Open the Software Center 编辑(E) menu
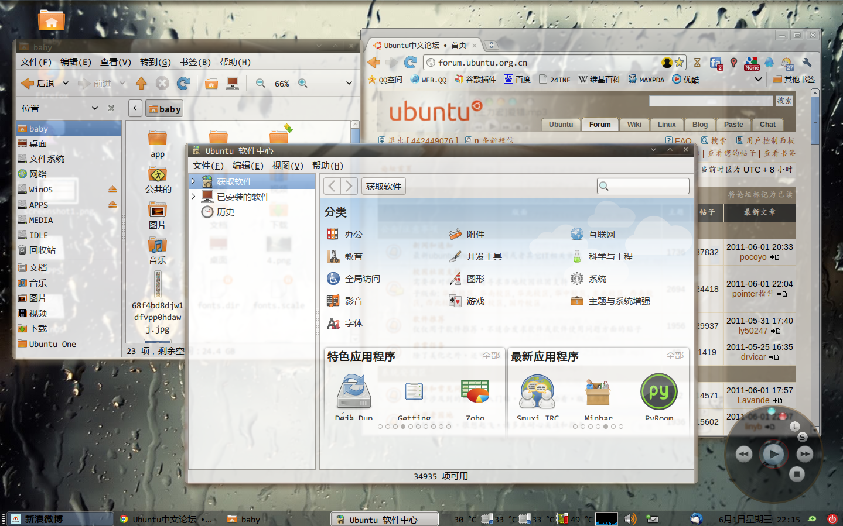 (248, 166)
